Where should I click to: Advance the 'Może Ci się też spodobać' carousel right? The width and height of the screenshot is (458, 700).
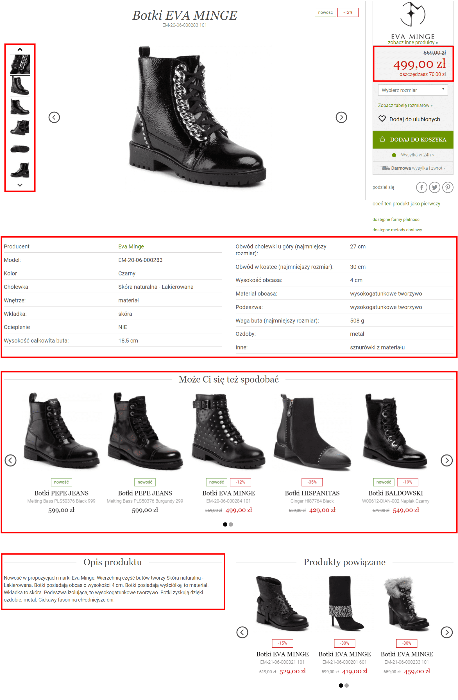(x=446, y=460)
